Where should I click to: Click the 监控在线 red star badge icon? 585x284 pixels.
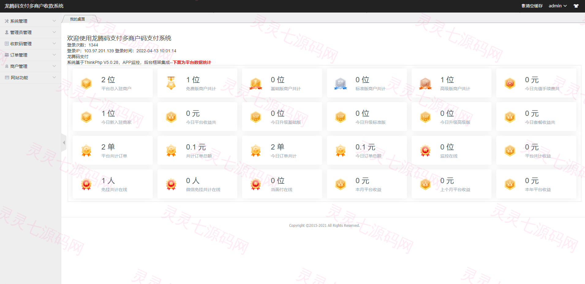[x=425, y=150]
